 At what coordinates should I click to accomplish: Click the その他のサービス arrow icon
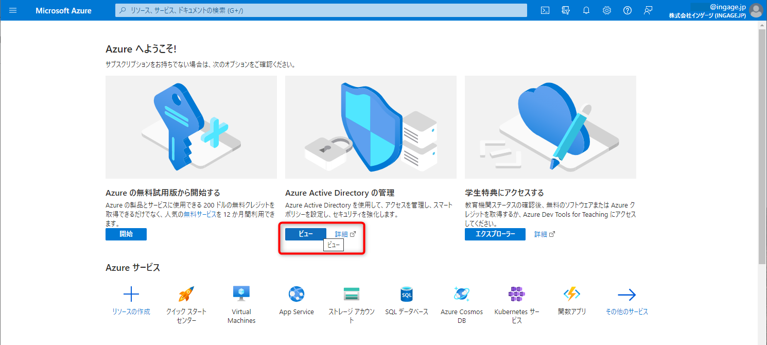tap(627, 295)
